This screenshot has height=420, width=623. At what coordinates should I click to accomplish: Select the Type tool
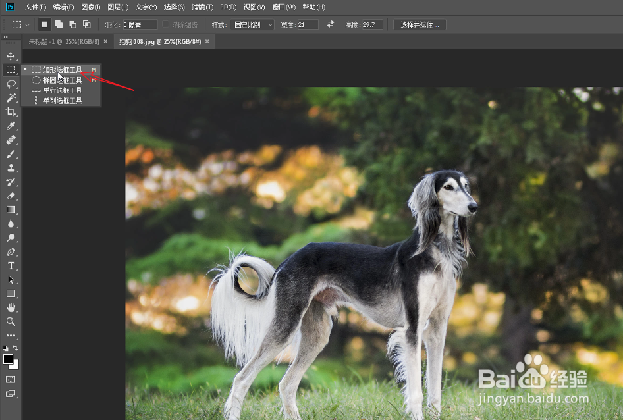[x=11, y=266]
